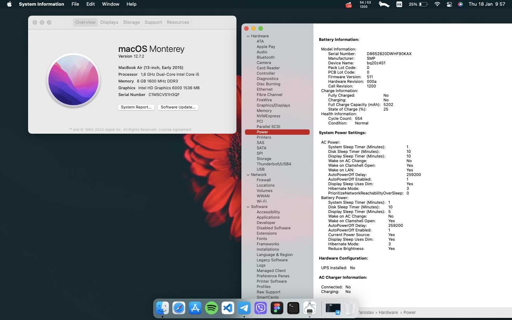This screenshot has height=320, width=512.
Task: Open Spotify from the Dock
Action: point(212,308)
